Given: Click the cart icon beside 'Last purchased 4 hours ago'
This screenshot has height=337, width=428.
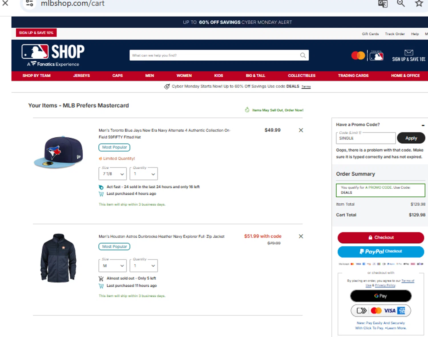Looking at the screenshot, I should [101, 194].
